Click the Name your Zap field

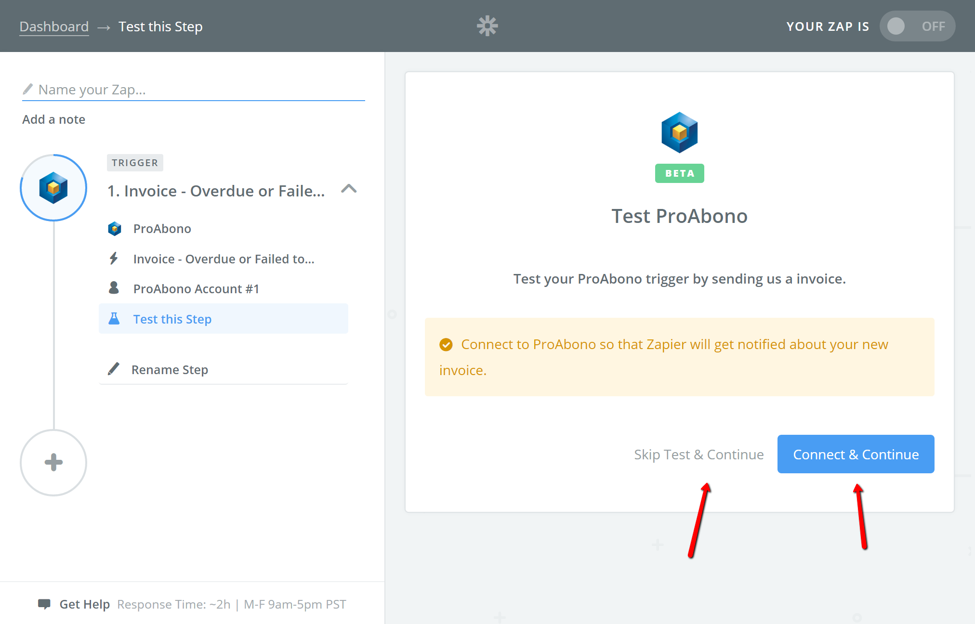point(193,90)
